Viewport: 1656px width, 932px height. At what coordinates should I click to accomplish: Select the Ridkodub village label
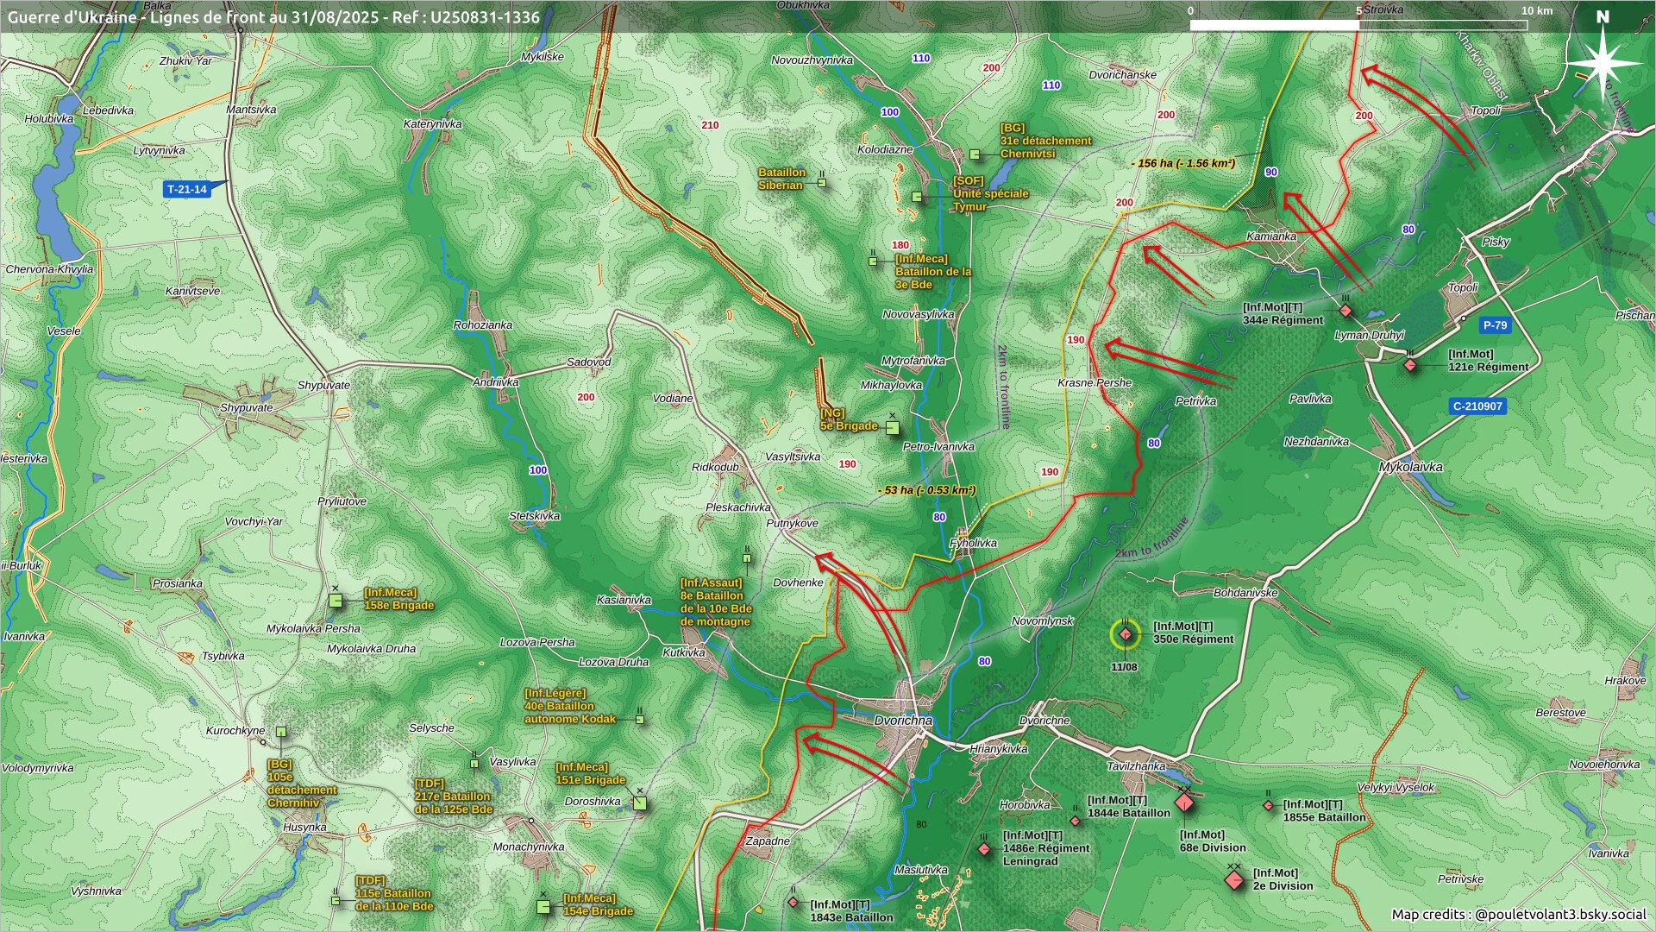point(715,468)
